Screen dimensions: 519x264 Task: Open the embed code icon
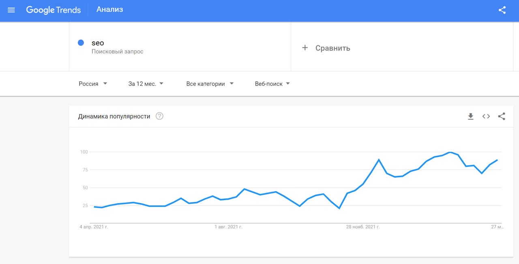pyautogui.click(x=486, y=117)
